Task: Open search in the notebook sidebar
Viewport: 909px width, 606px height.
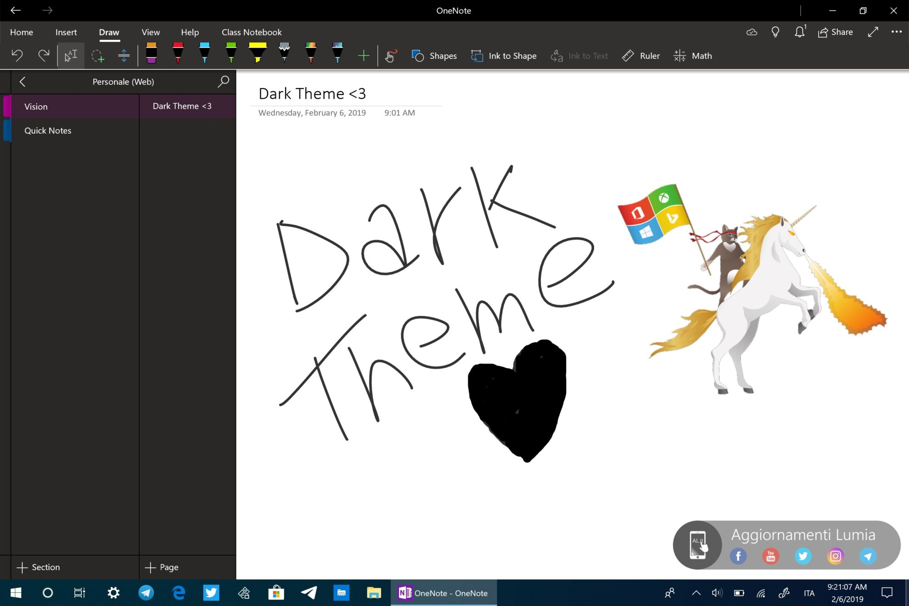Action: pyautogui.click(x=223, y=82)
